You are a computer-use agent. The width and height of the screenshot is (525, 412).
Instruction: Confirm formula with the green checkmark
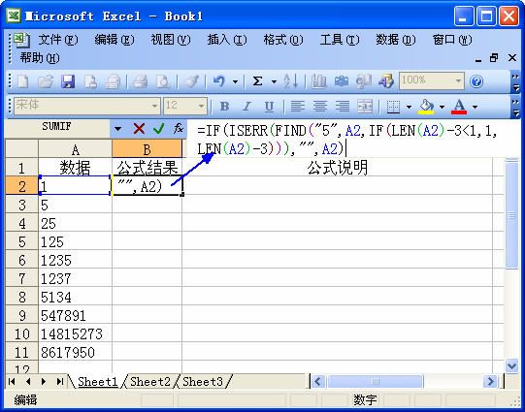click(159, 128)
